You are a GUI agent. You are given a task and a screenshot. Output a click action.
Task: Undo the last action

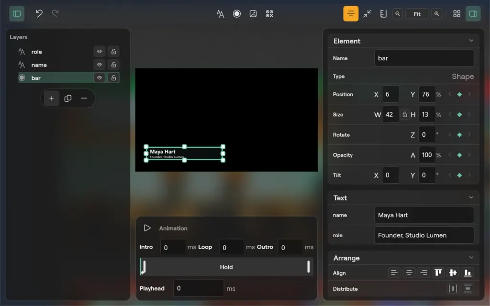39,13
